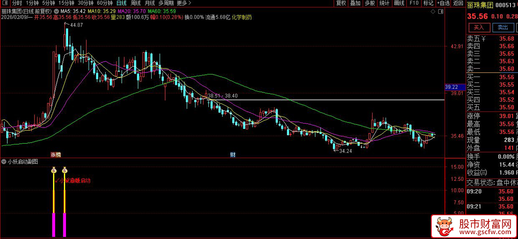Select the 买一 price 35.56
518x239 pixels.
click(507, 77)
